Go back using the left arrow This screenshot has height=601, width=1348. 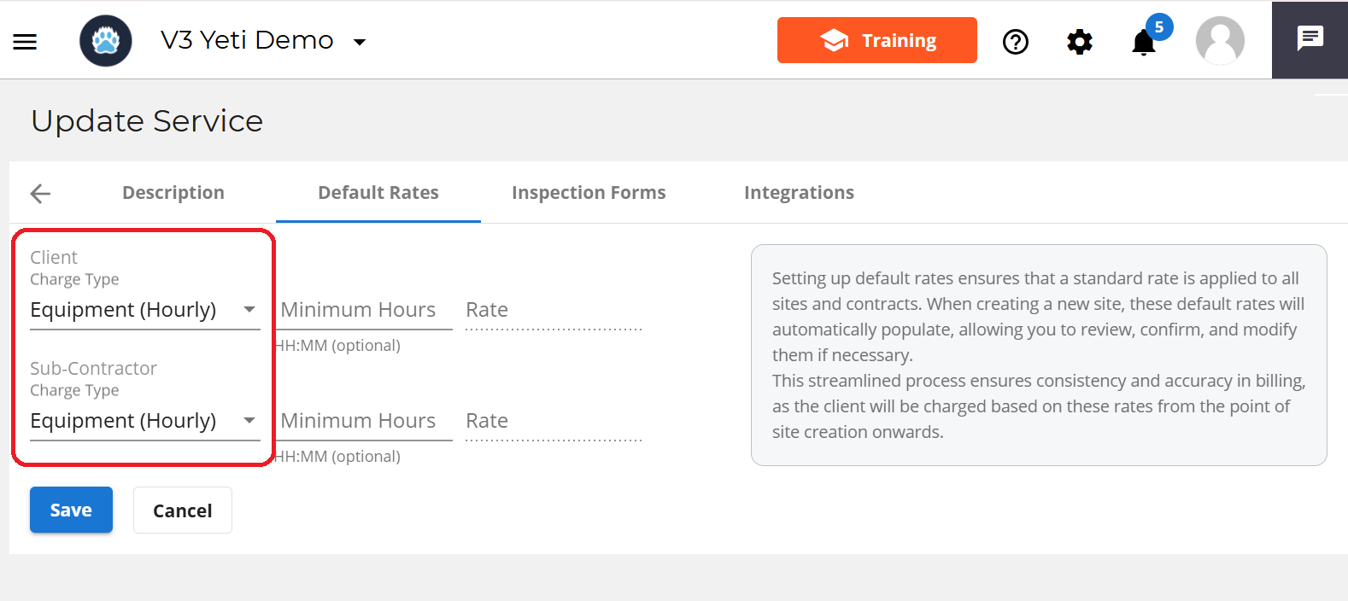[x=40, y=194]
